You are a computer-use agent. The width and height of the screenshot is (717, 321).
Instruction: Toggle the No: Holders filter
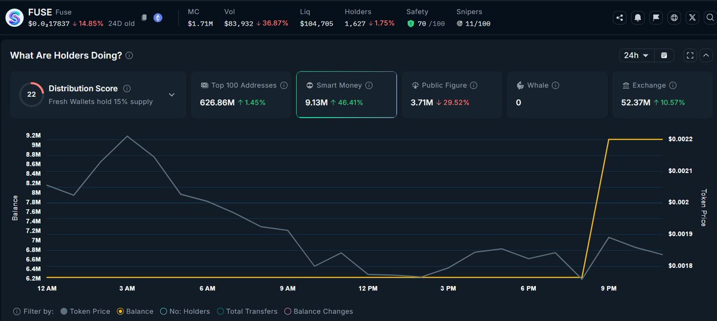coord(185,311)
